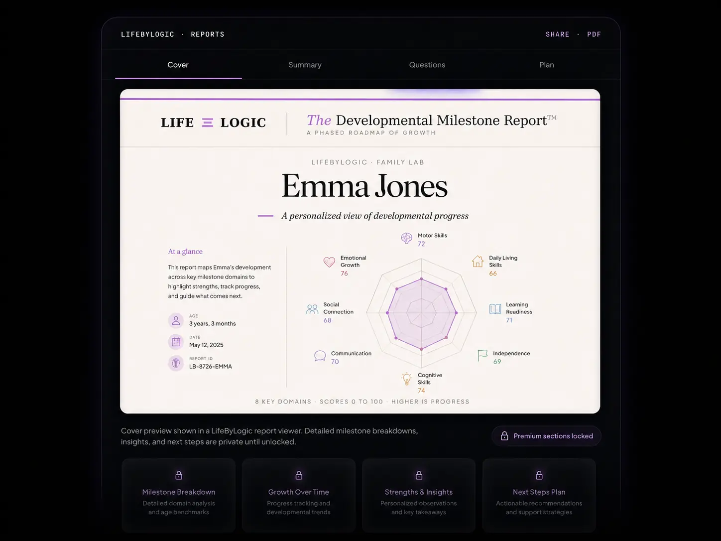Click the date value May 12, 2025

point(206,345)
